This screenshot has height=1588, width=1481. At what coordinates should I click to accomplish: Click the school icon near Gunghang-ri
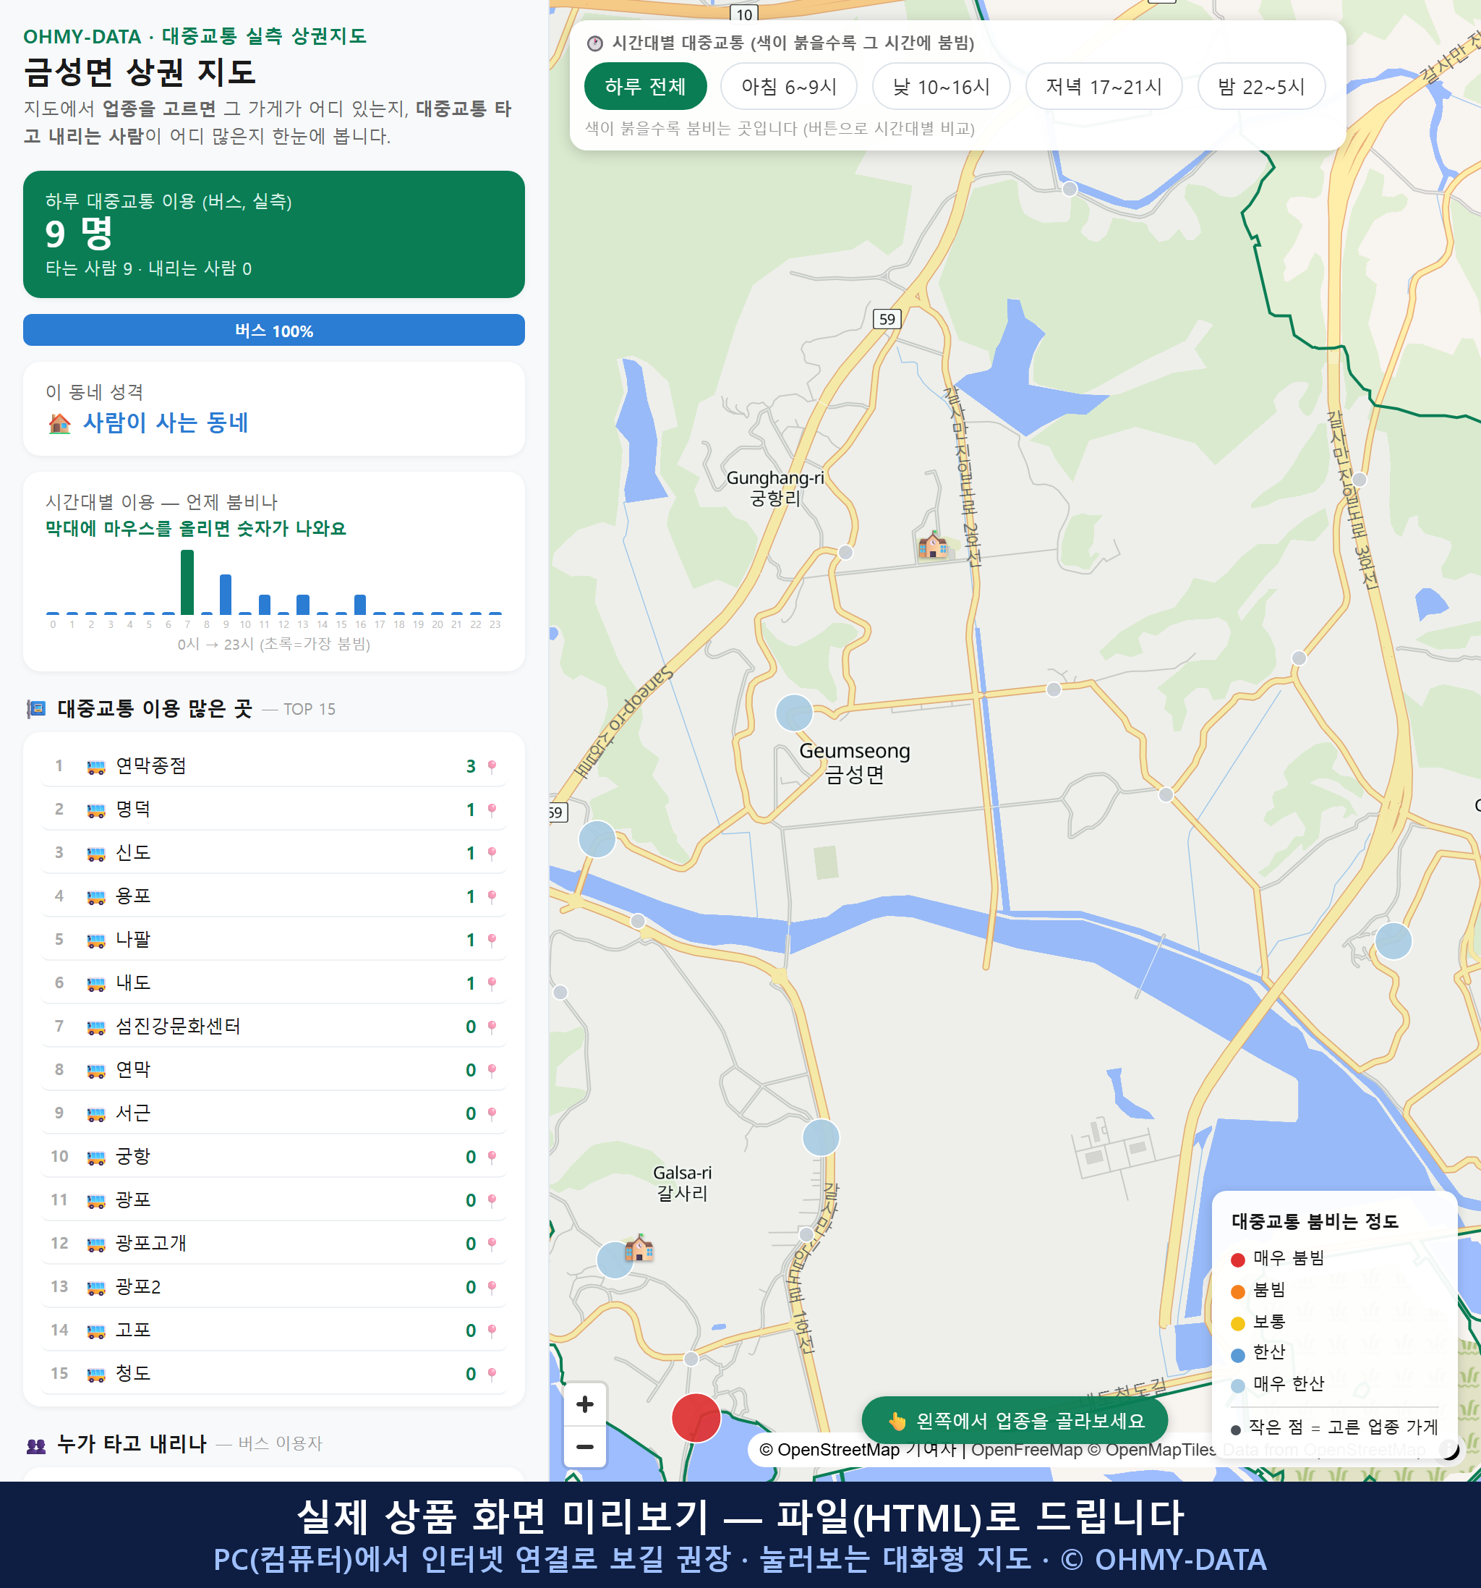pyautogui.click(x=931, y=545)
